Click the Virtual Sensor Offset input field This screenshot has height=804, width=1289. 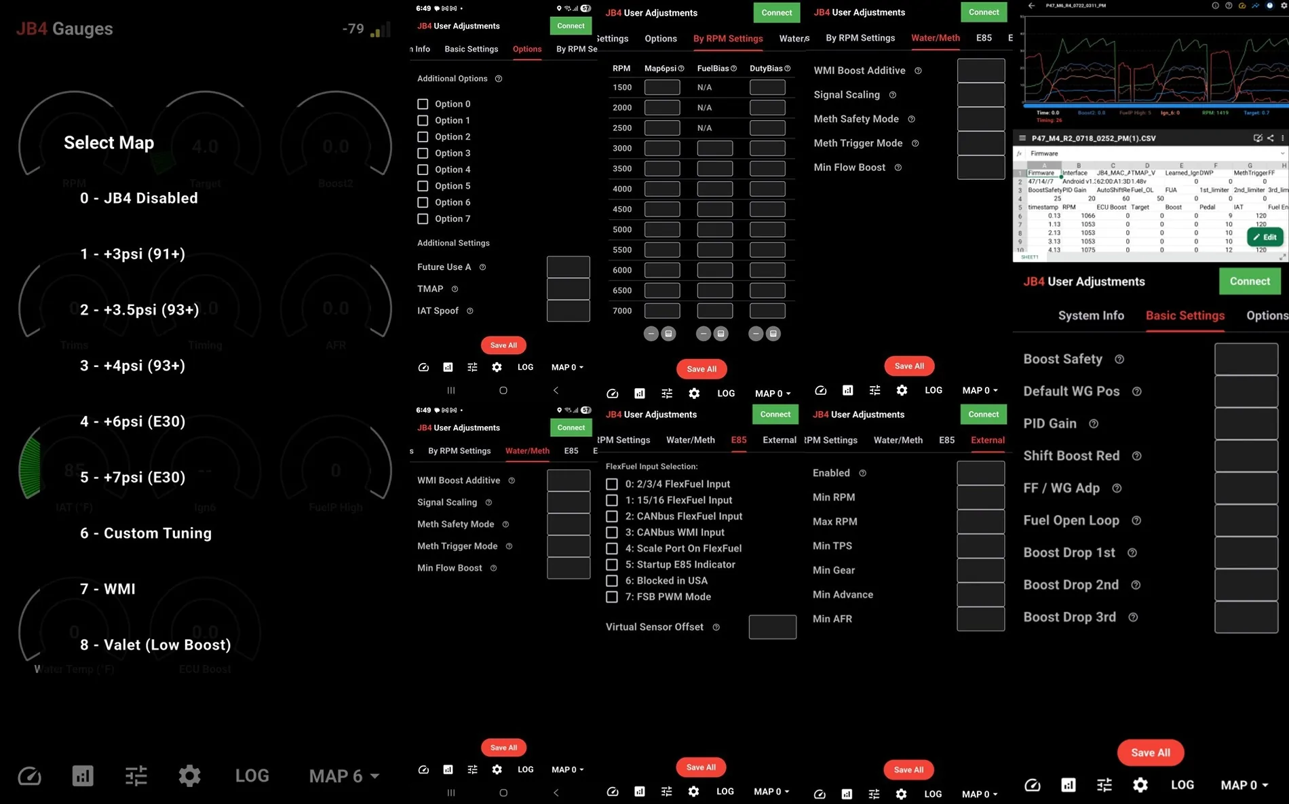click(x=773, y=627)
